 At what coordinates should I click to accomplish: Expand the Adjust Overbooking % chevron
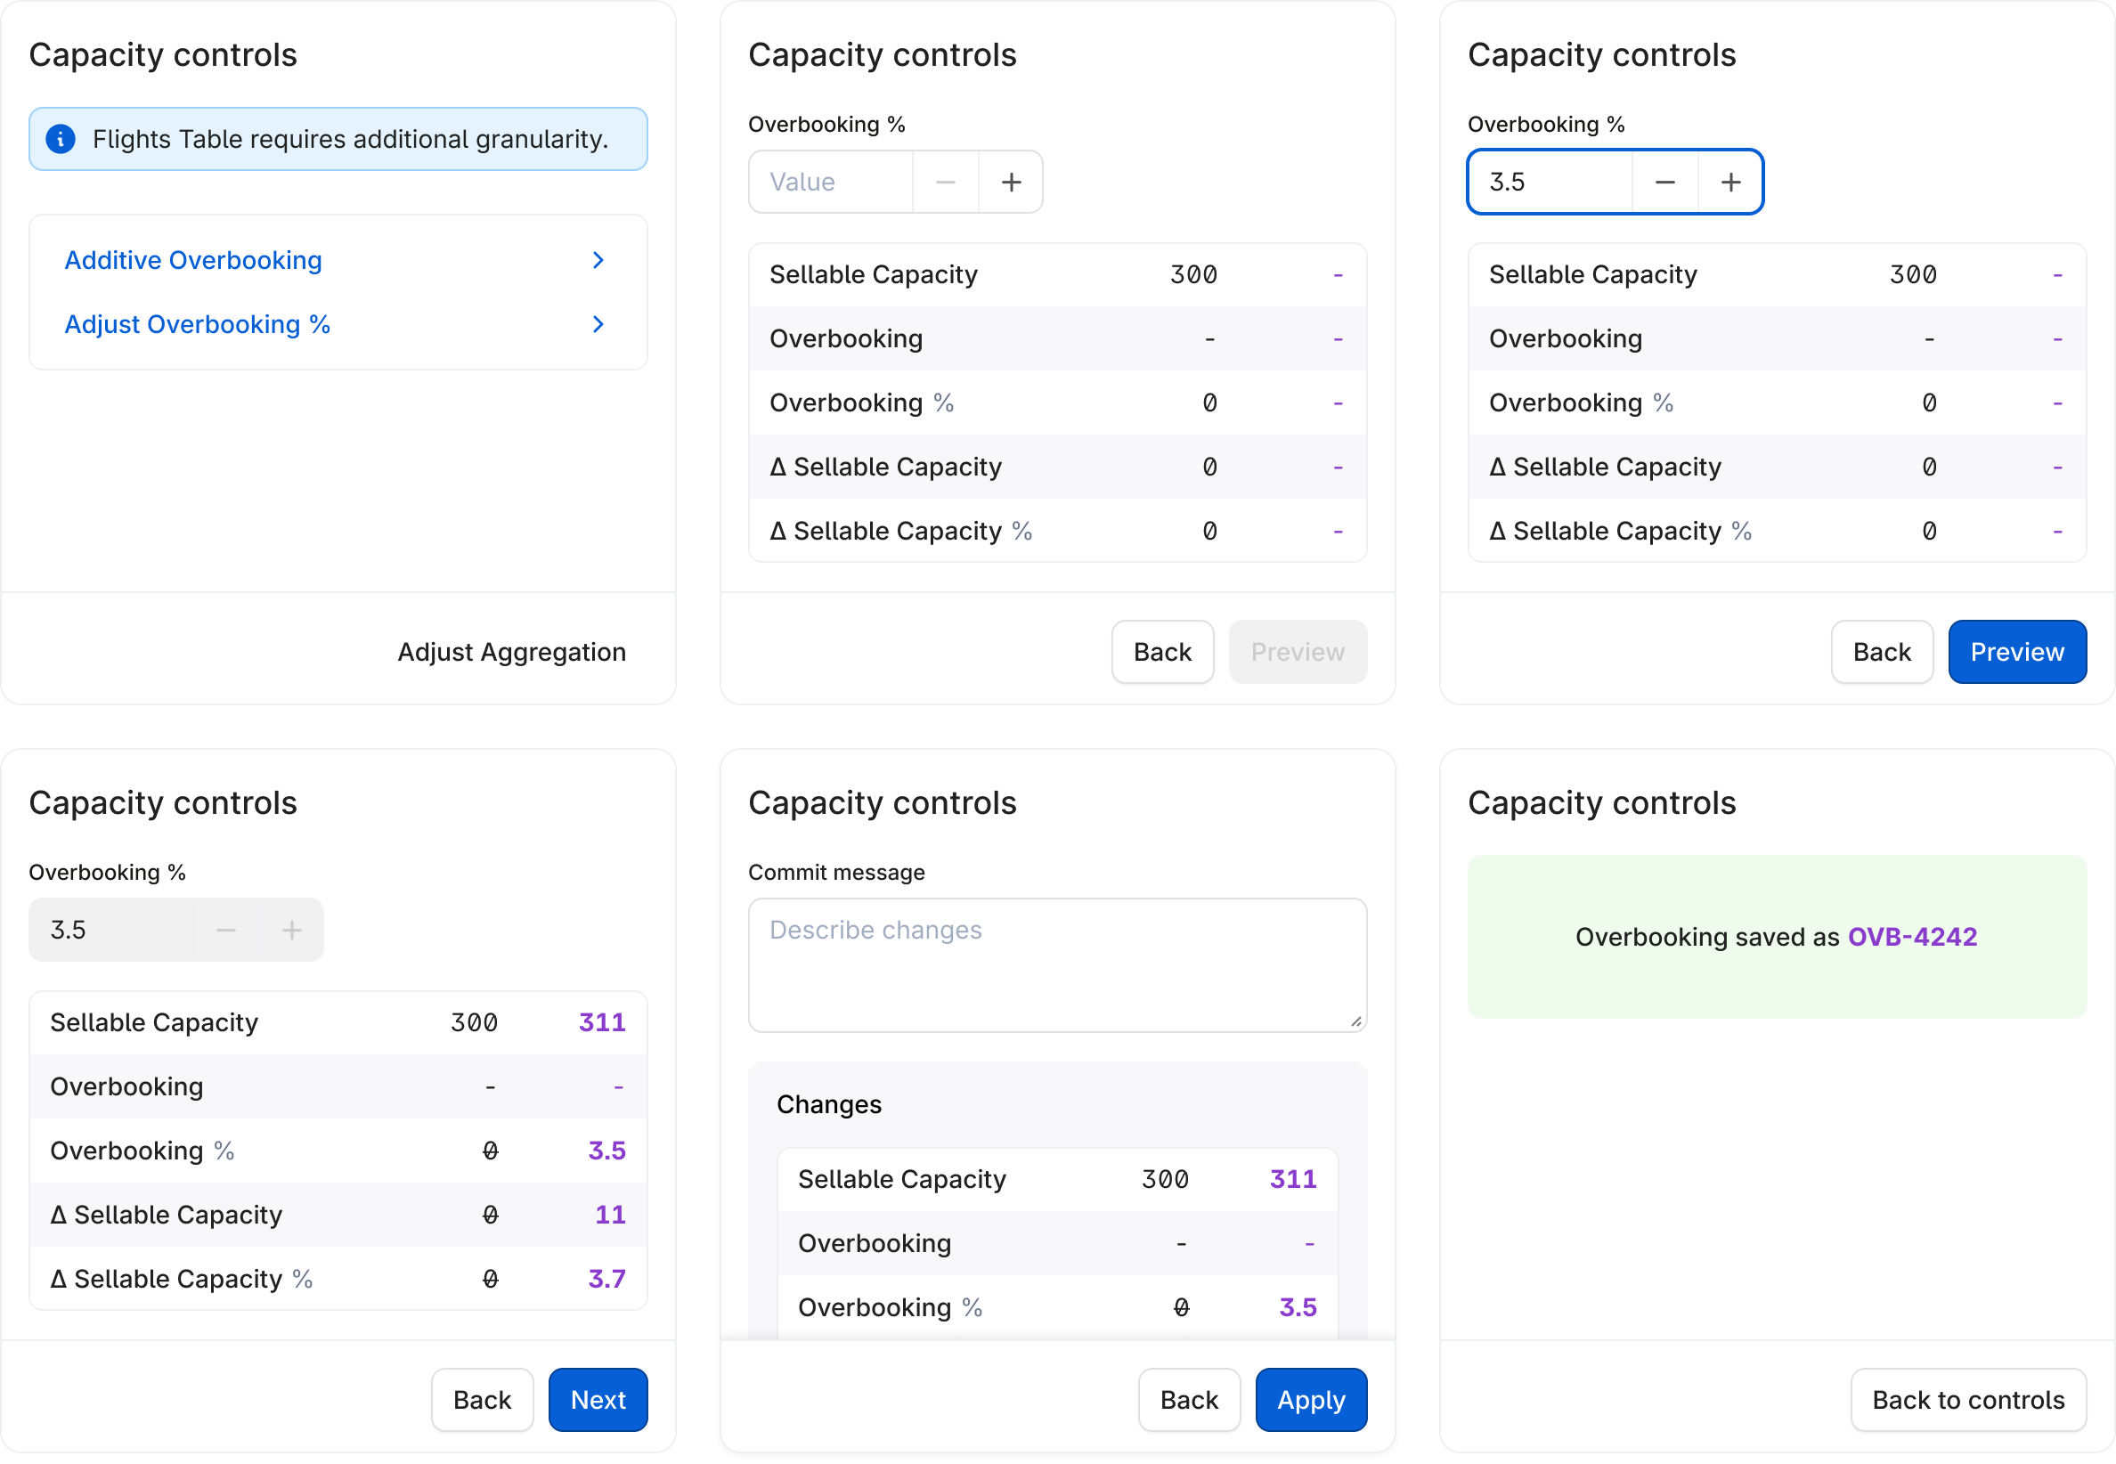click(598, 325)
